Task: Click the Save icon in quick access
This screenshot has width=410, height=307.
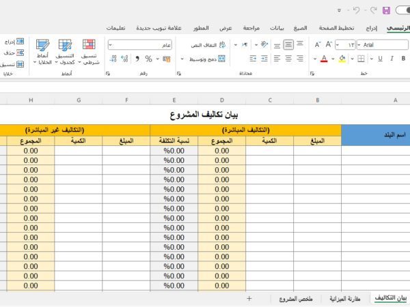Action: 386,10
